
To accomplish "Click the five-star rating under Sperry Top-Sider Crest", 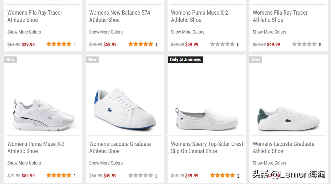I will (222, 175).
